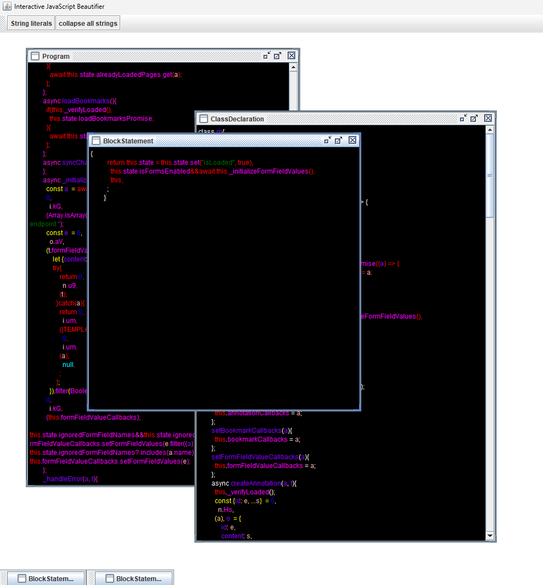
Task: Restore the left minimized BlockStatement window
Action: click(45, 578)
